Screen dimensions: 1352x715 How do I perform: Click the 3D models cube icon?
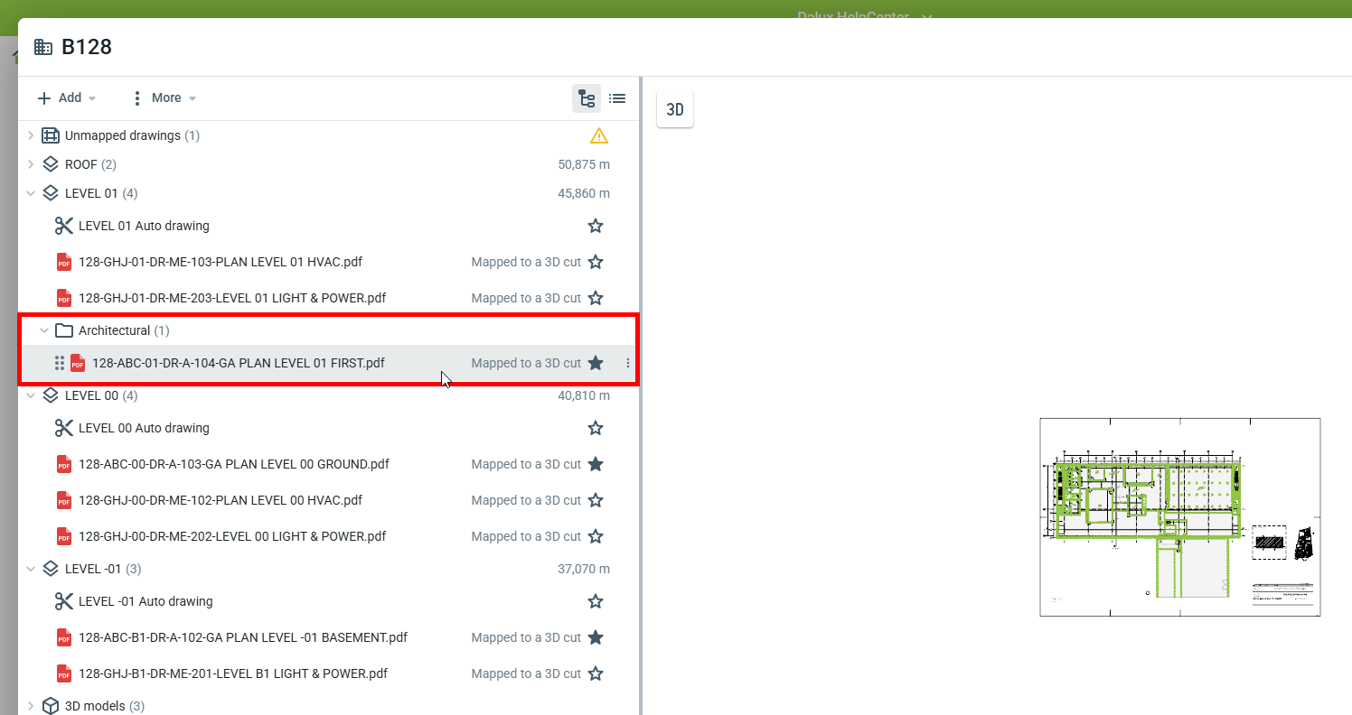(x=51, y=706)
